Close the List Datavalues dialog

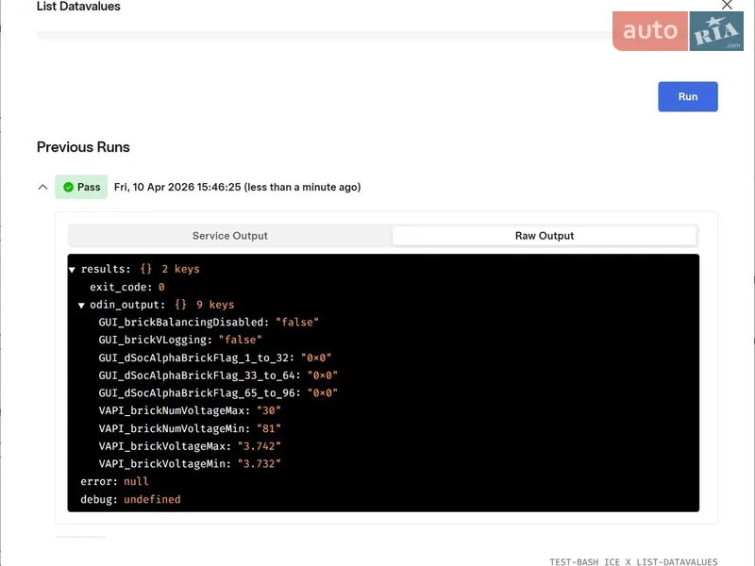tap(727, 5)
